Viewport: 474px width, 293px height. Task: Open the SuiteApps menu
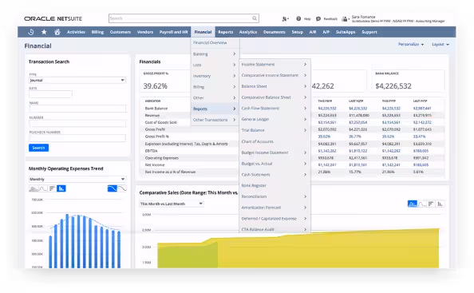click(346, 32)
